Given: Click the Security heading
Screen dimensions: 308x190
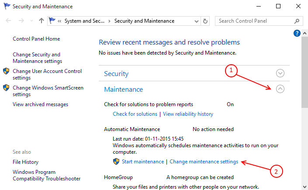Looking at the screenshot, I should 116,73.
